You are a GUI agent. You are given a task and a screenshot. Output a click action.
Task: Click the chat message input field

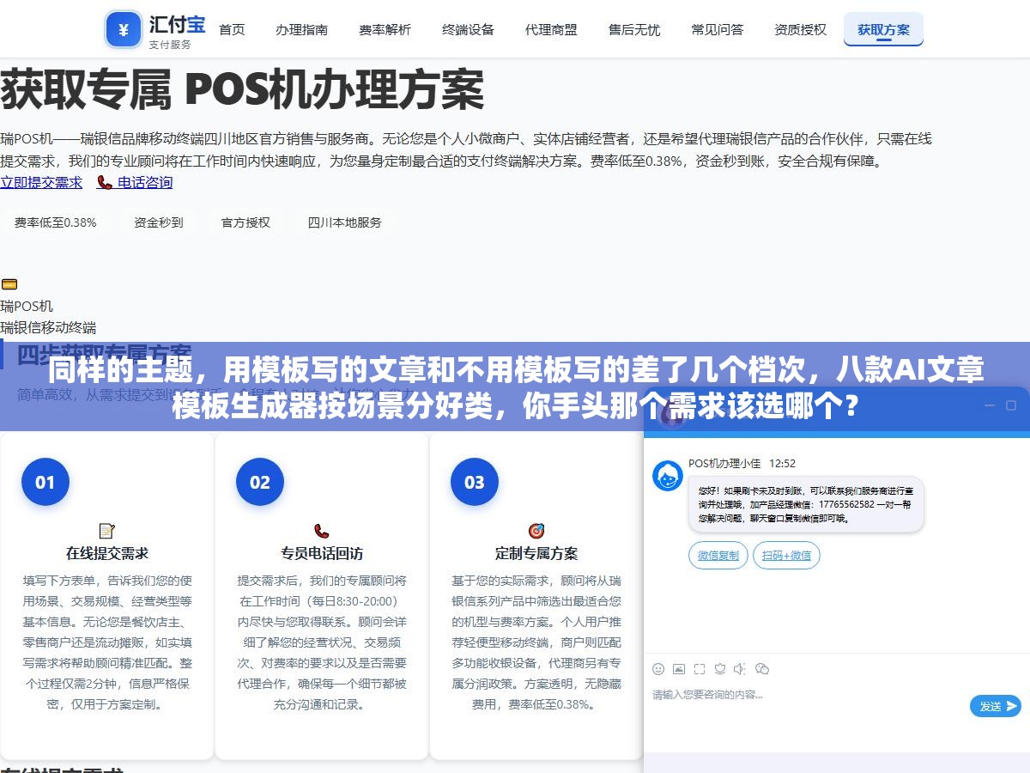pos(807,695)
